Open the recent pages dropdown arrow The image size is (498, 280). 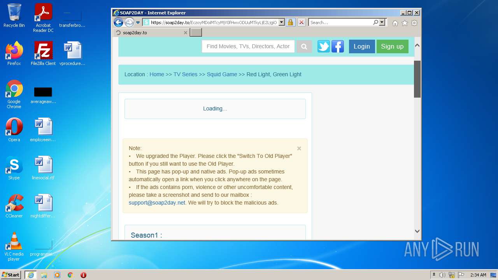pyautogui.click(x=138, y=23)
